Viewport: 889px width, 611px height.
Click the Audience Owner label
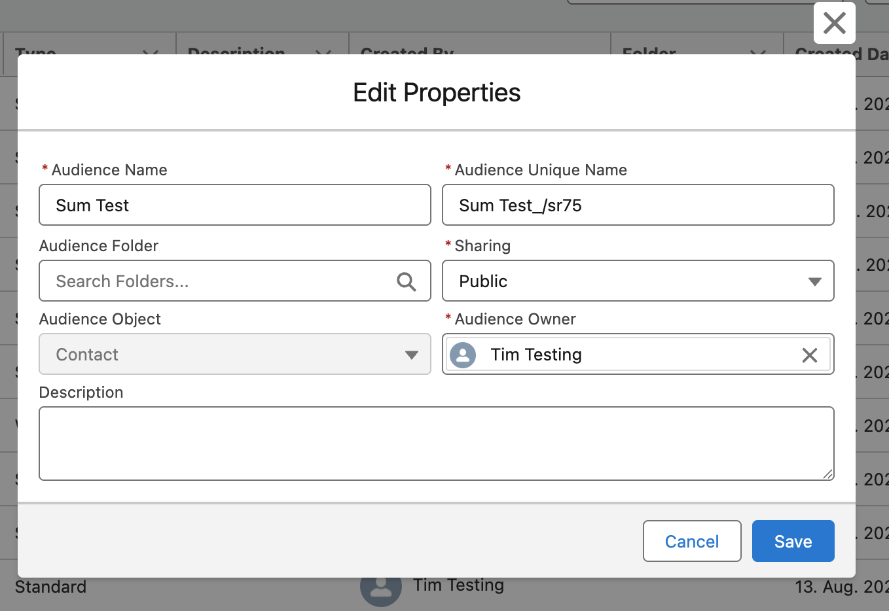(x=515, y=319)
